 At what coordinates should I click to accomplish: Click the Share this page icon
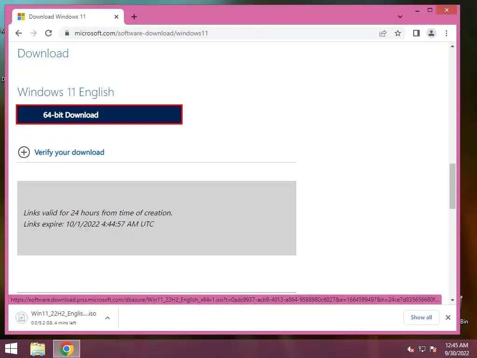tap(383, 33)
